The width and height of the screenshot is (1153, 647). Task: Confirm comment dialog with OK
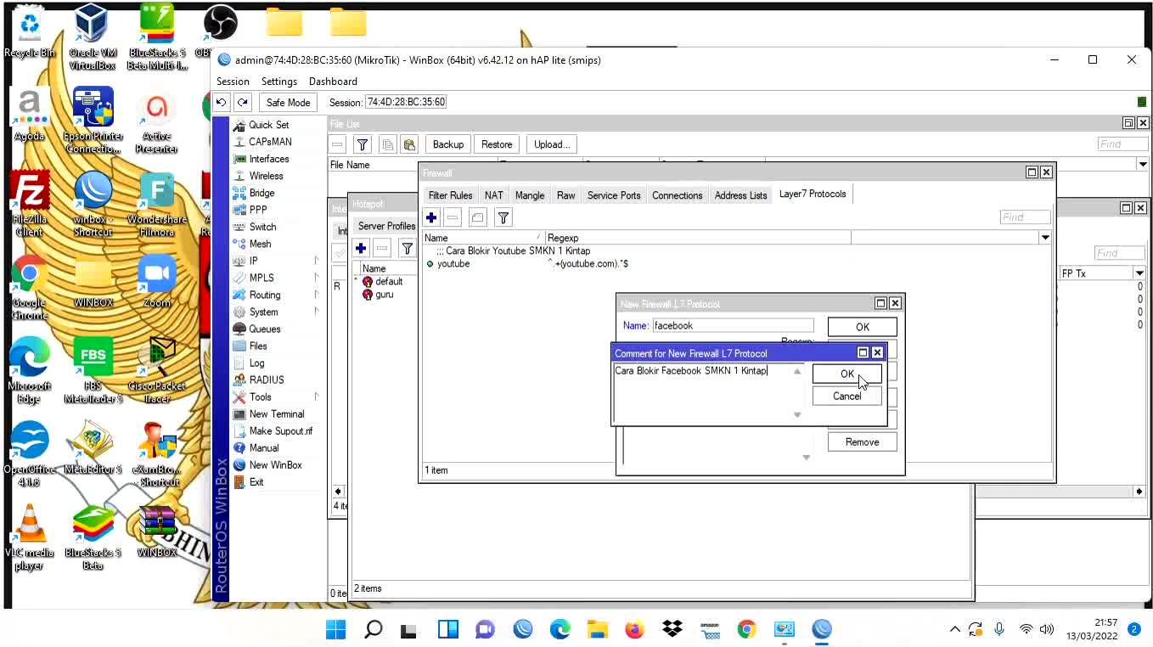click(x=847, y=374)
